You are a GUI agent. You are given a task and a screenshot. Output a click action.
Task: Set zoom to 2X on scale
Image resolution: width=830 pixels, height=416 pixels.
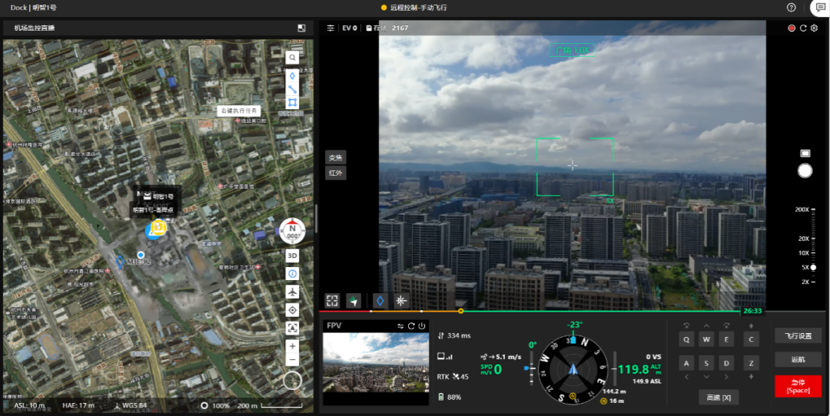click(805, 282)
